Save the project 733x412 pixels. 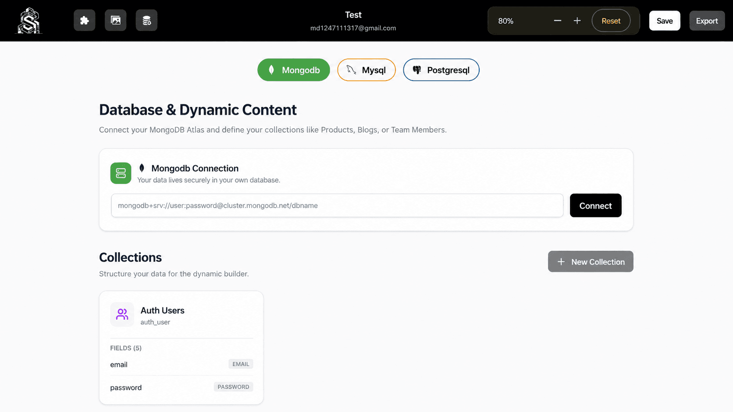coord(665,21)
